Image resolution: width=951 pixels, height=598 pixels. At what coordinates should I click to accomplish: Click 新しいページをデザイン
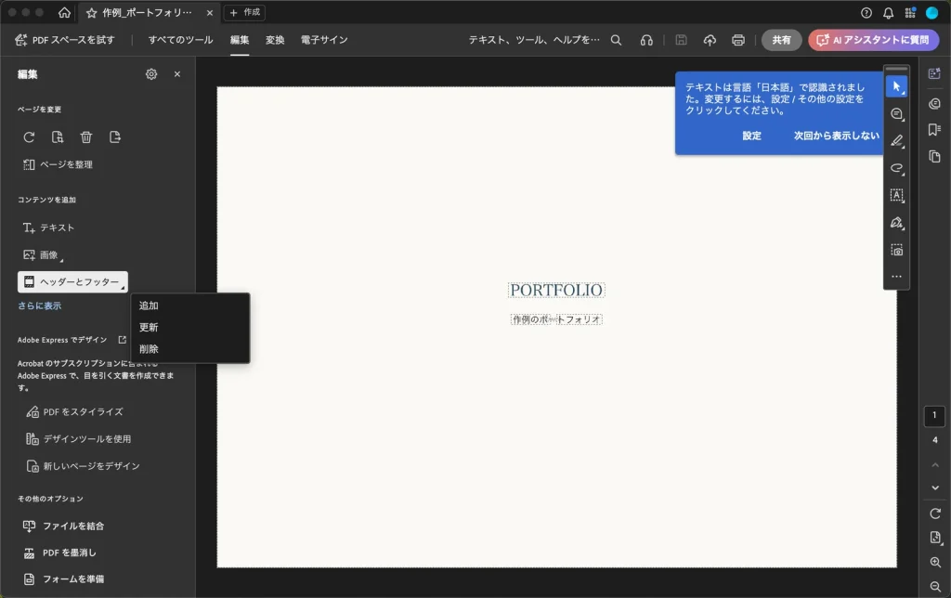tap(83, 466)
